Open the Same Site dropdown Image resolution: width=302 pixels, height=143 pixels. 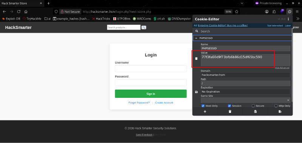(x=245, y=100)
